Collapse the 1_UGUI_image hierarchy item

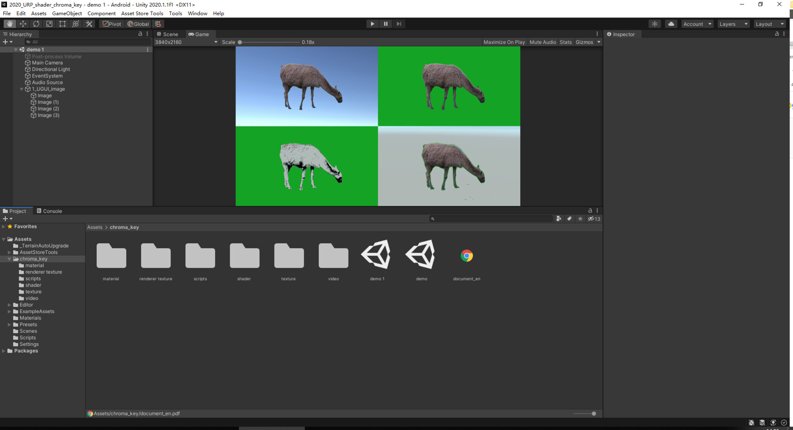point(21,89)
